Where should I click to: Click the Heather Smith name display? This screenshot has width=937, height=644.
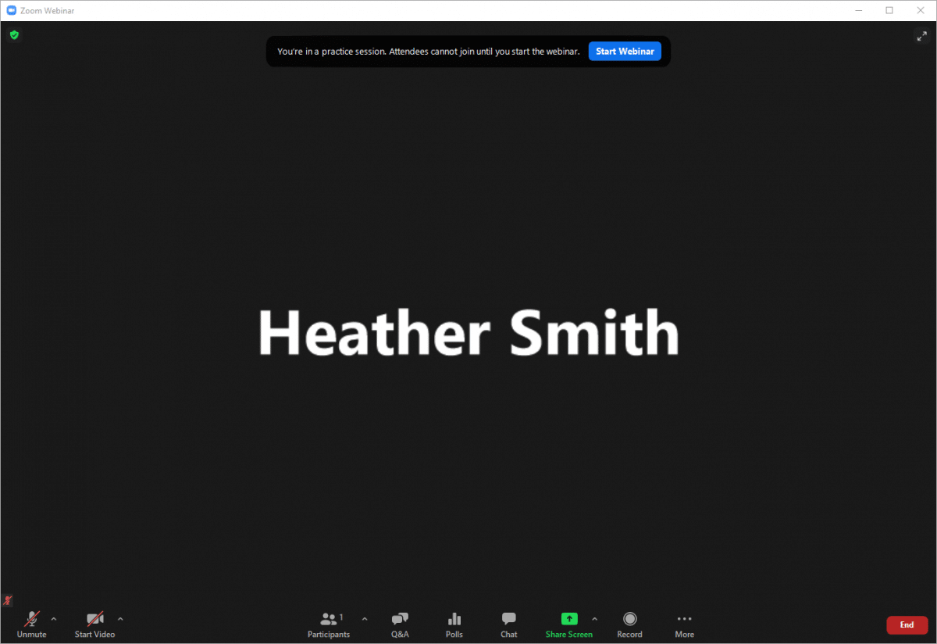point(468,334)
